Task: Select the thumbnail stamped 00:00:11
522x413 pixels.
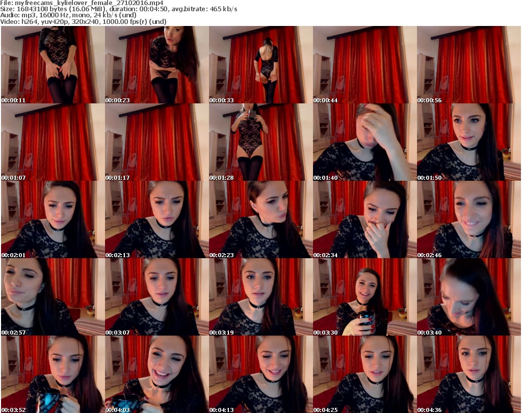Action: [x=53, y=65]
